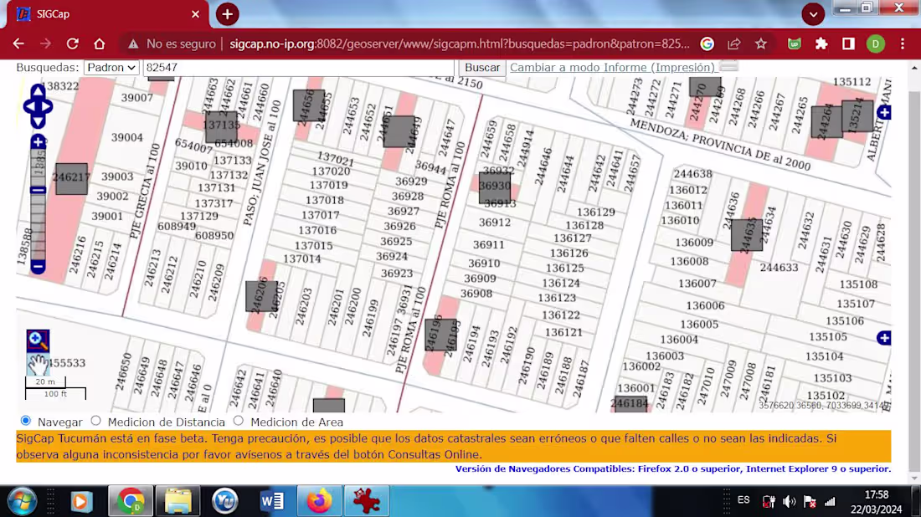
Task: Open the Padron search type dropdown
Action: click(x=111, y=68)
